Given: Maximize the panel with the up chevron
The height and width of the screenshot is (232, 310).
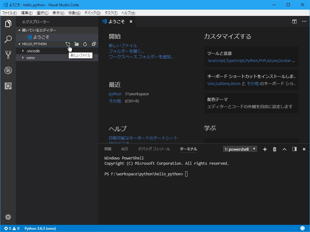Looking at the screenshot, I should point(284,149).
